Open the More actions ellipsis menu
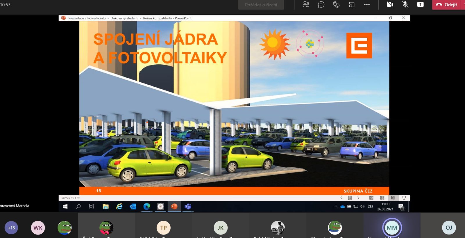465x238 pixels. [367, 5]
